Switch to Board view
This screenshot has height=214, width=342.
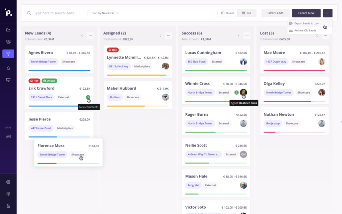pos(227,13)
